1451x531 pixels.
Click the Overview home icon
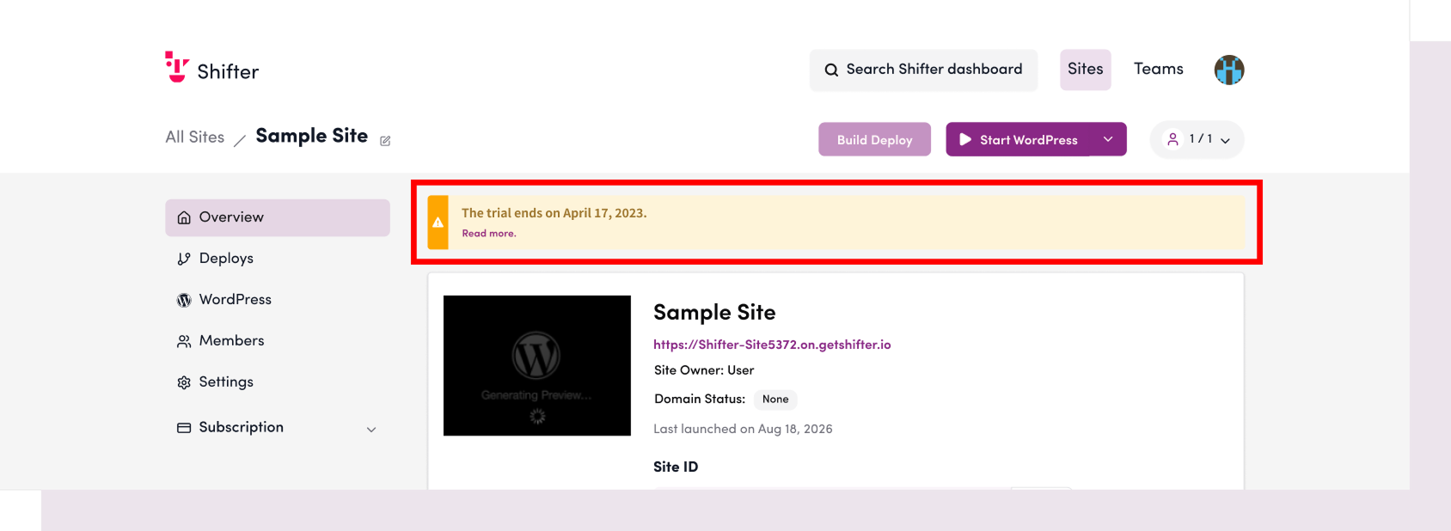pos(184,218)
